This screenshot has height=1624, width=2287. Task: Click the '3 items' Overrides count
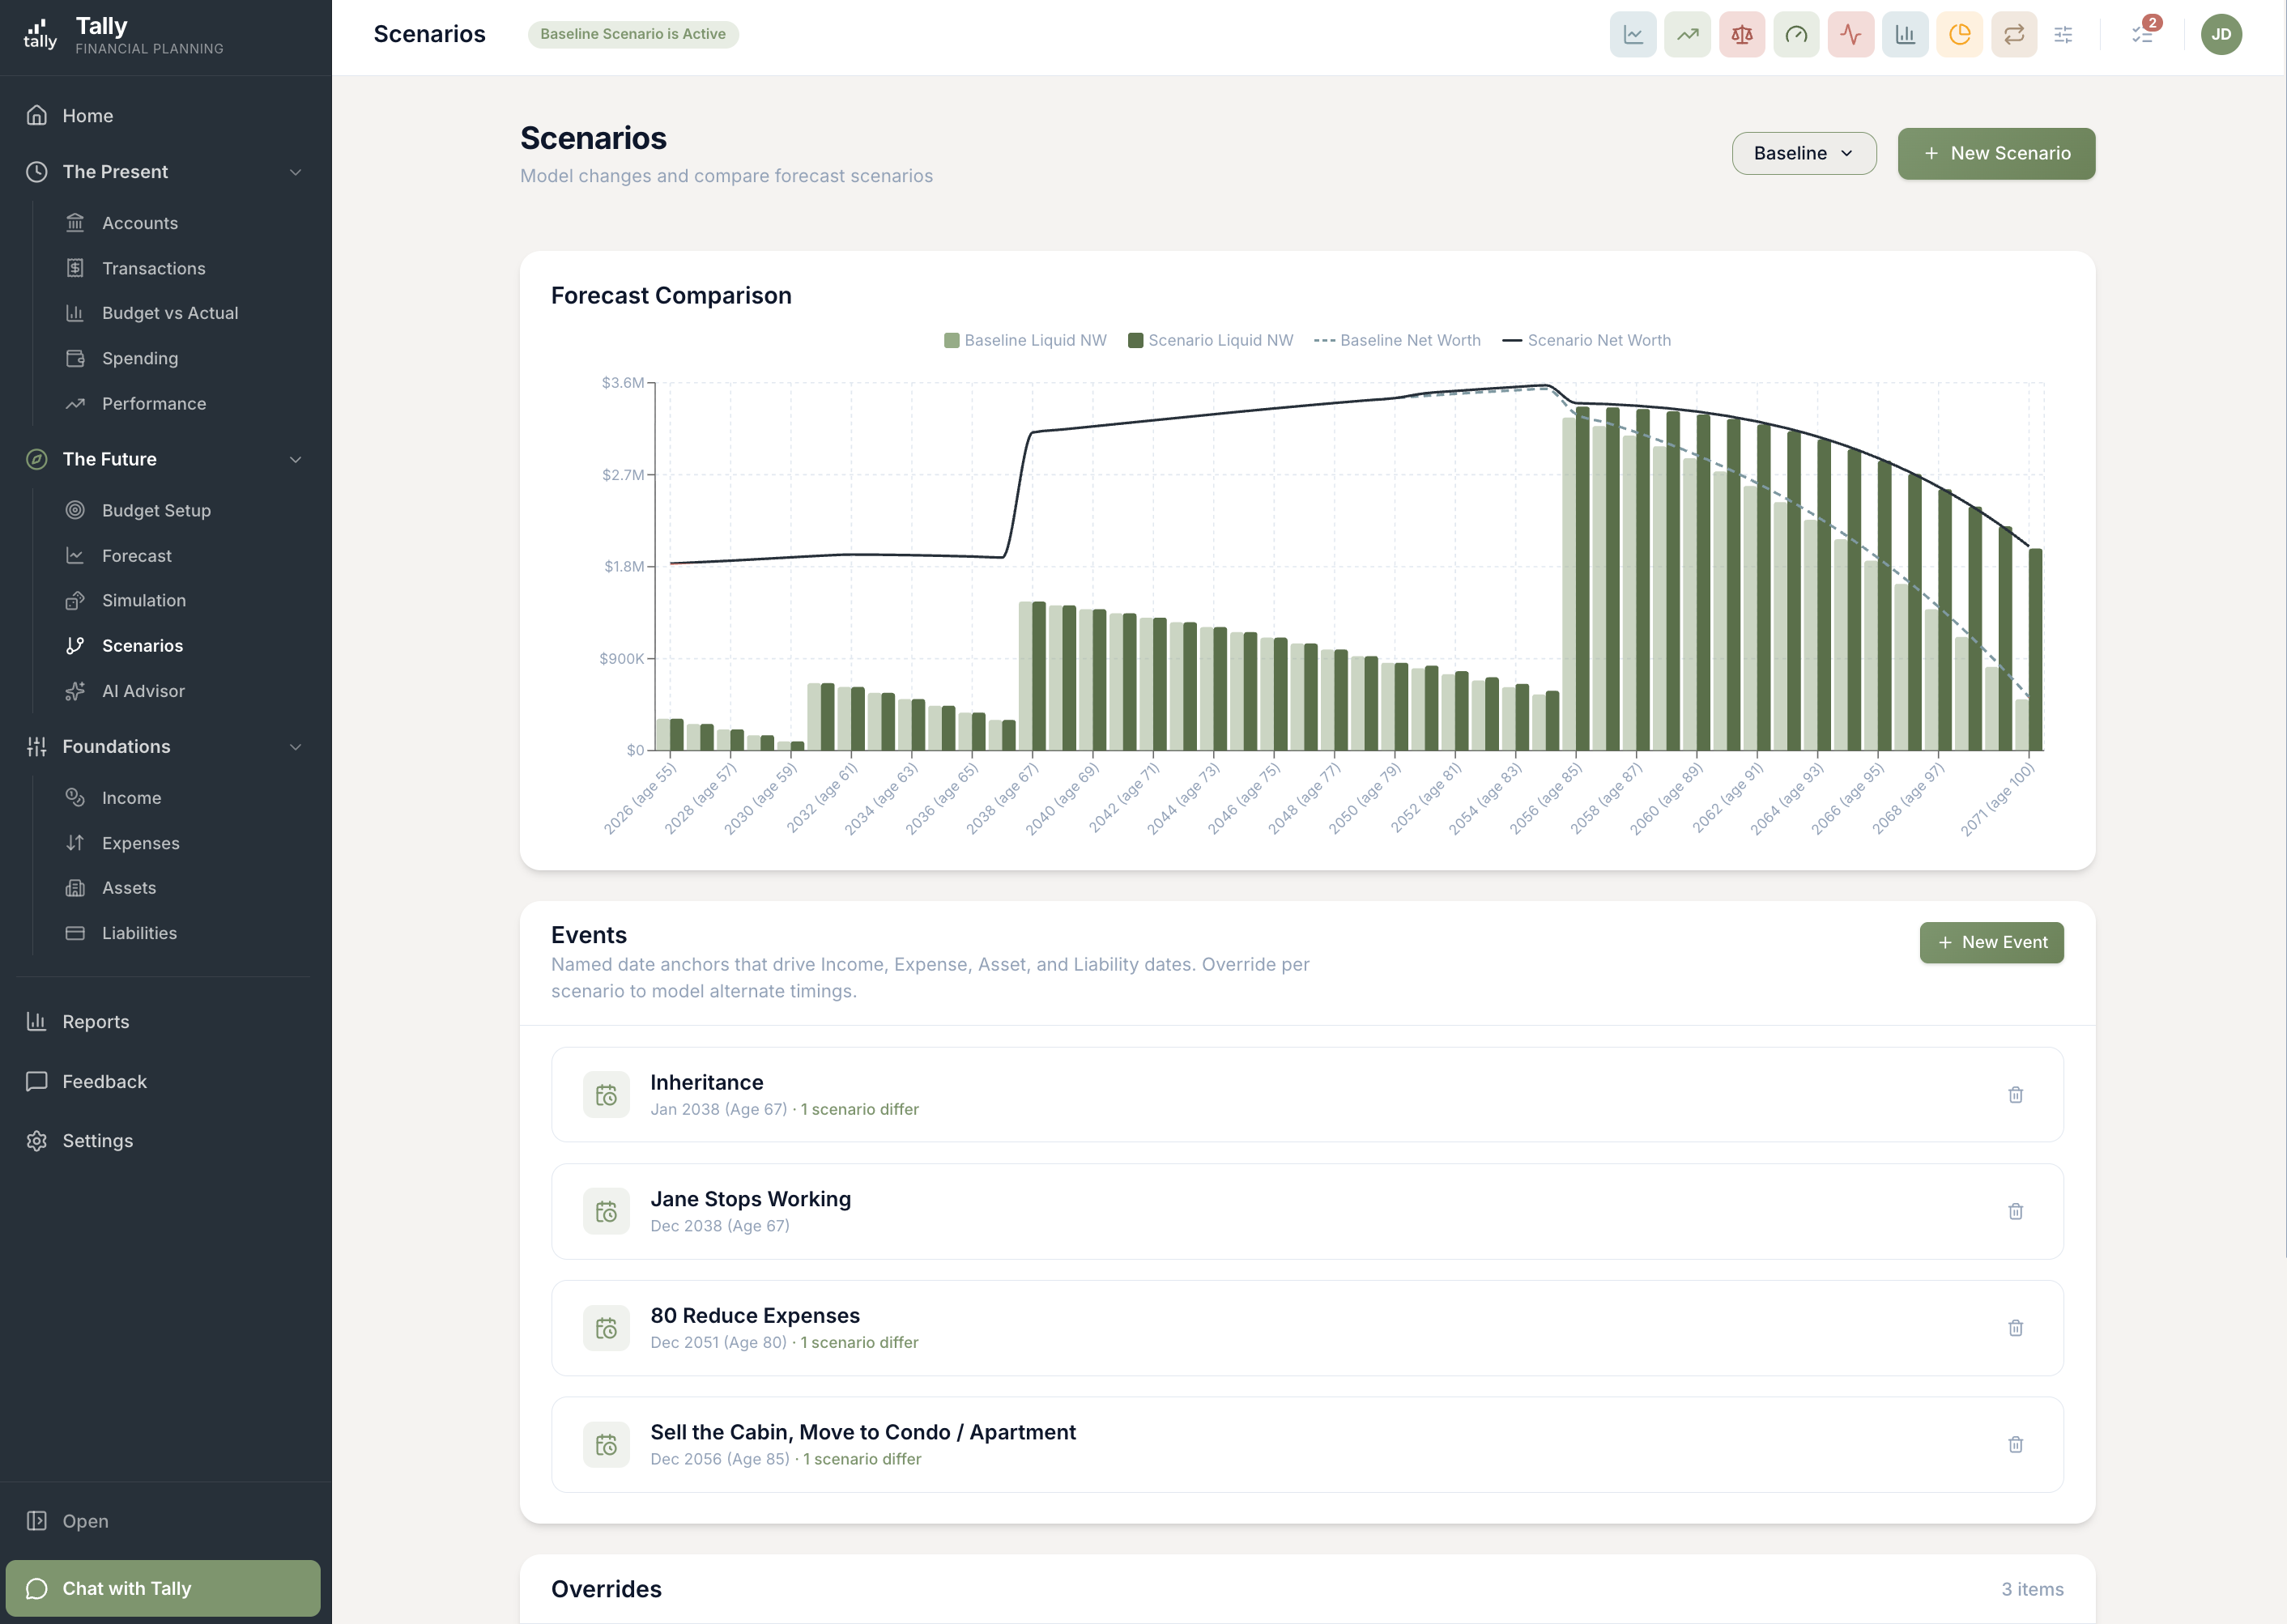tap(2032, 1589)
